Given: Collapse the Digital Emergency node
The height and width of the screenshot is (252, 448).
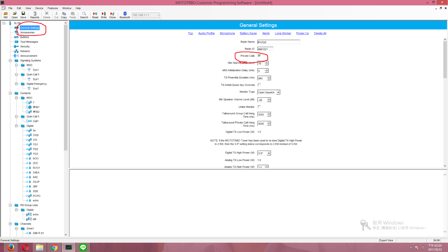Looking at the screenshot, I should click(x=17, y=84).
